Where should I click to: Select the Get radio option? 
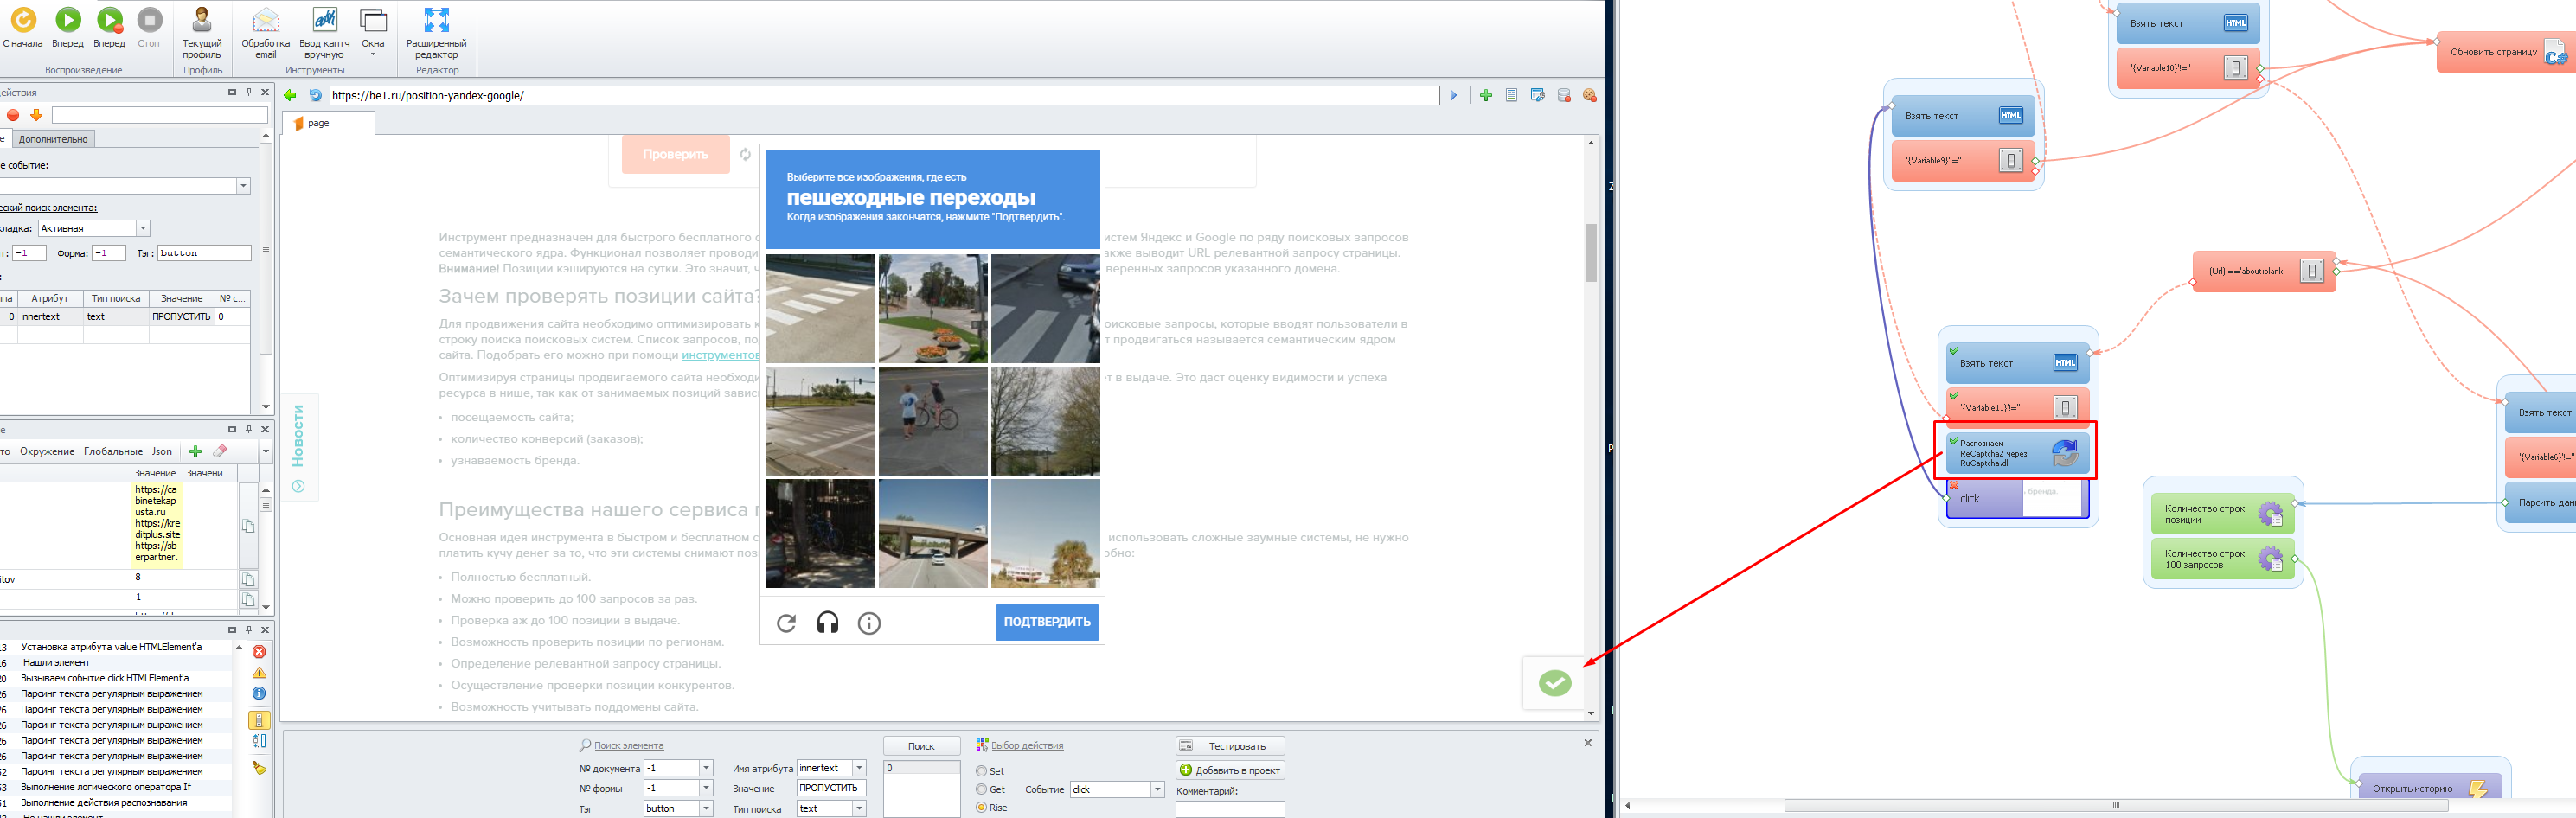coord(981,789)
